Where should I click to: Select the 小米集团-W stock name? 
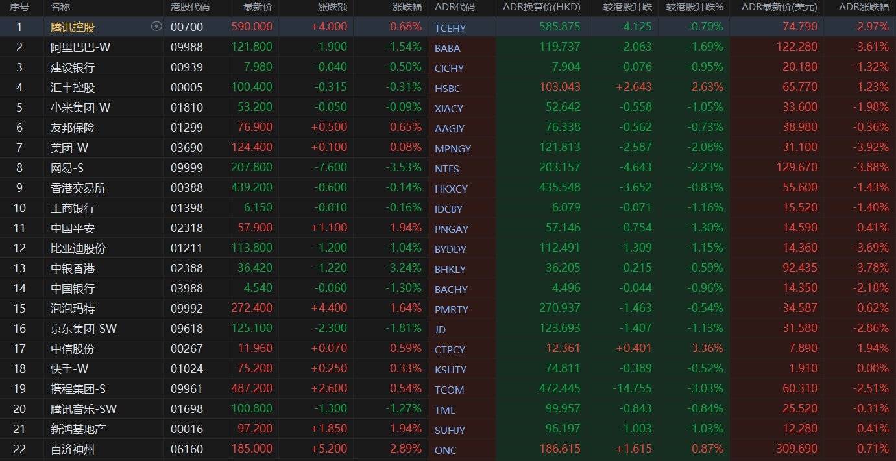[x=80, y=108]
